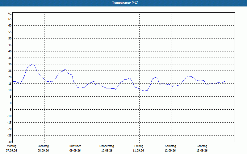Click the °C unit label on the axis
The image size is (247, 154).
(10, 14)
